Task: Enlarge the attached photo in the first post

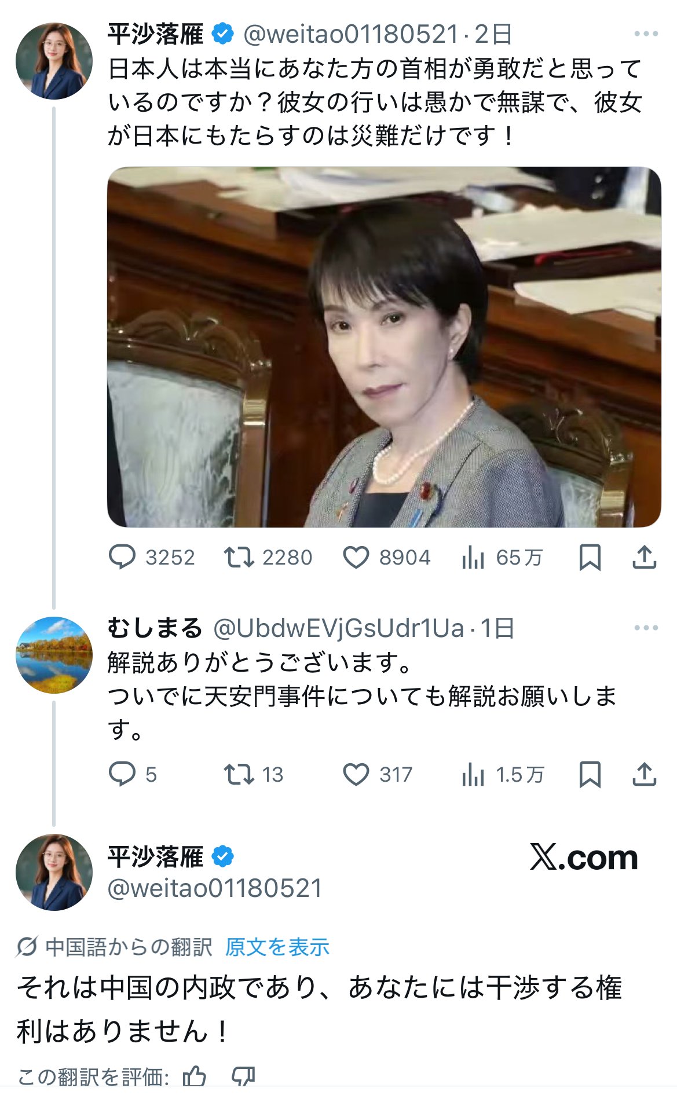Action: pos(384,347)
